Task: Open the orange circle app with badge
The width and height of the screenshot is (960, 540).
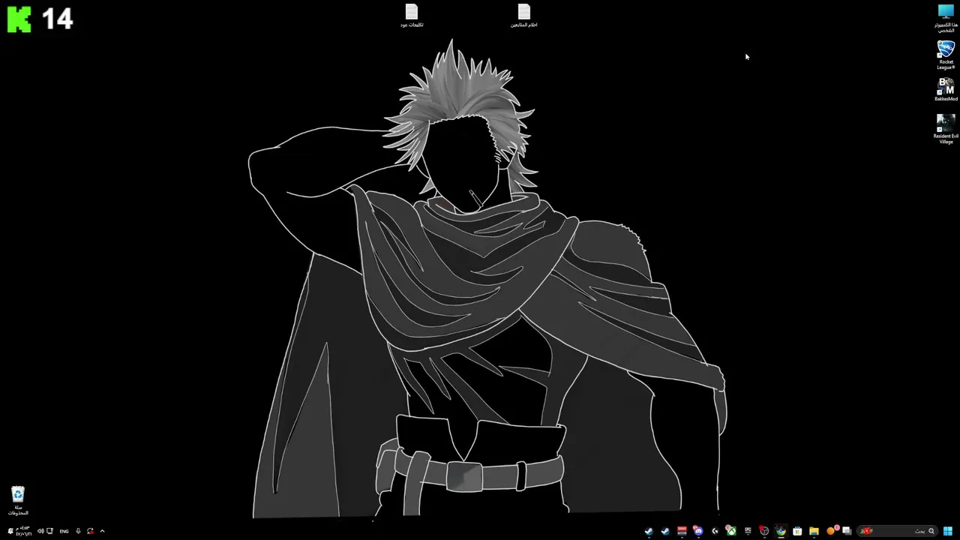Action: 832,531
